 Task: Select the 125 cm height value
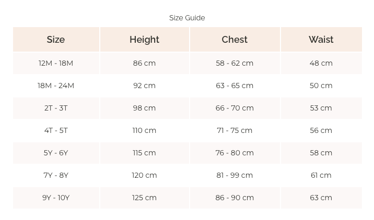144,198
